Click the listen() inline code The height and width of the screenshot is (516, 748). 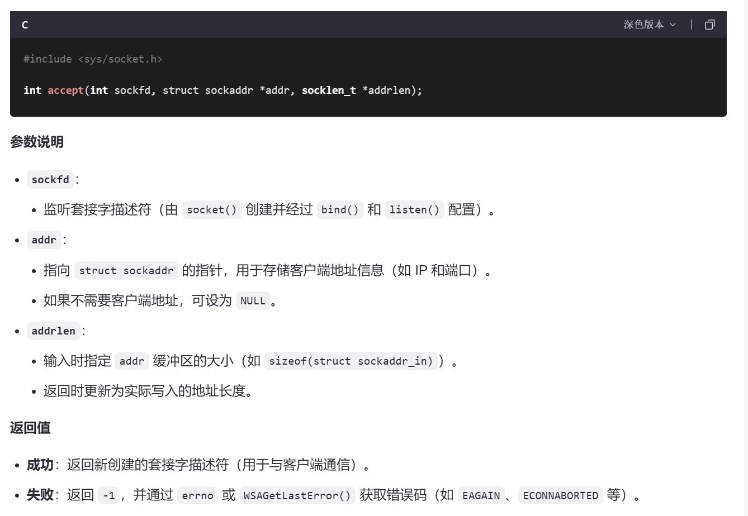click(414, 210)
